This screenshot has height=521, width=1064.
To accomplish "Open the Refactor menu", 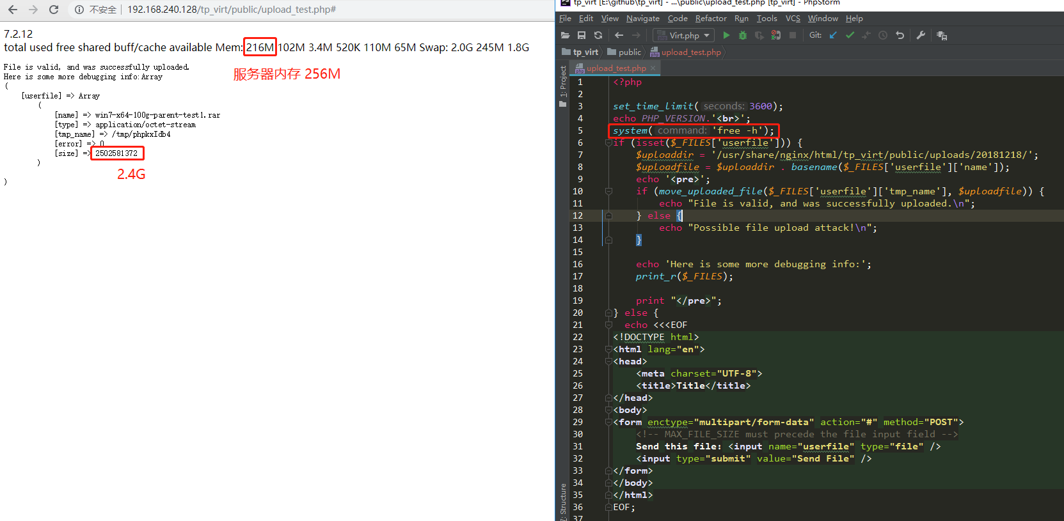I will point(711,19).
